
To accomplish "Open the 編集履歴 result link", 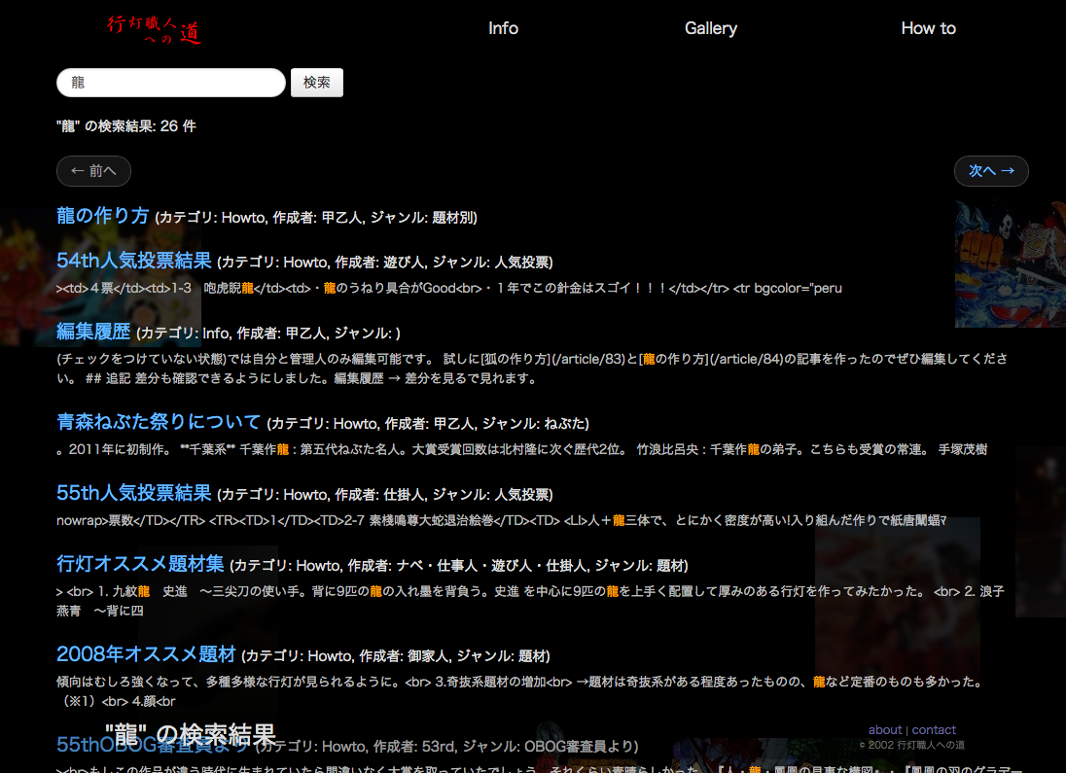I will (x=93, y=332).
